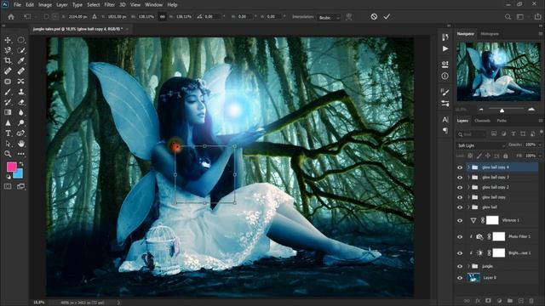Hide the glow ball copy 2 layer
This screenshot has width=545, height=306.
click(x=460, y=187)
